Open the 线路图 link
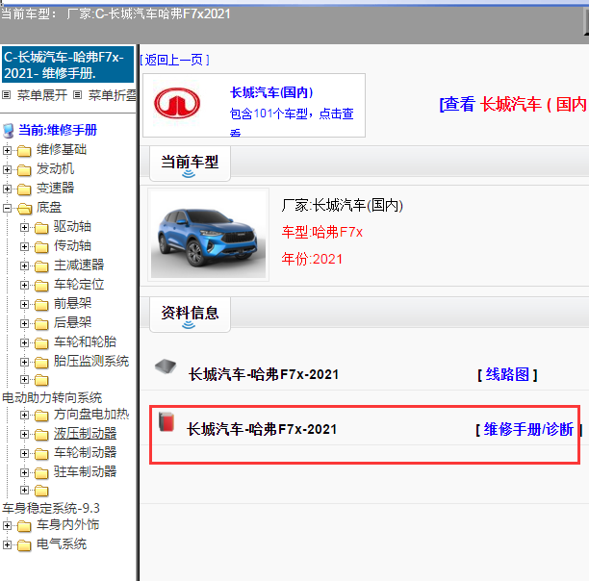This screenshot has height=581, width=589. (x=507, y=374)
